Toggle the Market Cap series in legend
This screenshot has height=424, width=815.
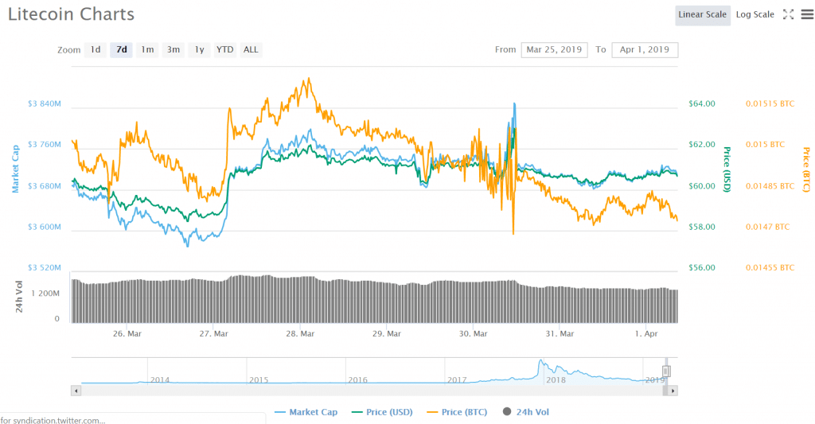coord(306,412)
